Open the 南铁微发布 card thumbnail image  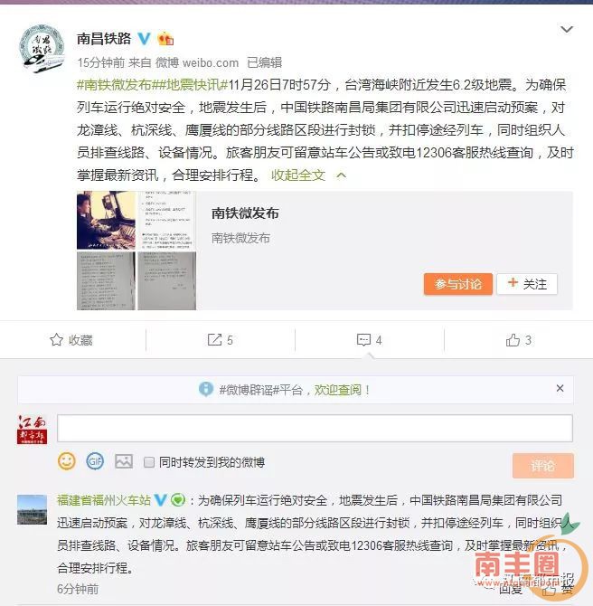click(136, 251)
